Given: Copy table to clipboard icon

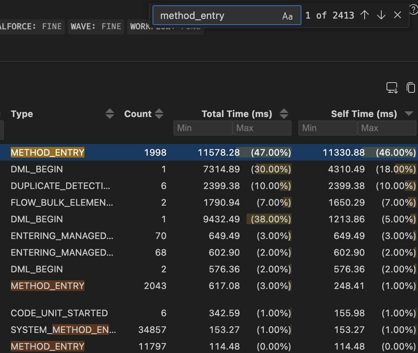Looking at the screenshot, I should (x=411, y=88).
